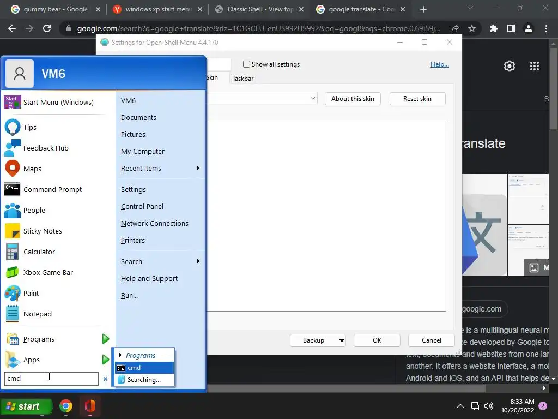Open Pictures in the start menu

[133, 134]
